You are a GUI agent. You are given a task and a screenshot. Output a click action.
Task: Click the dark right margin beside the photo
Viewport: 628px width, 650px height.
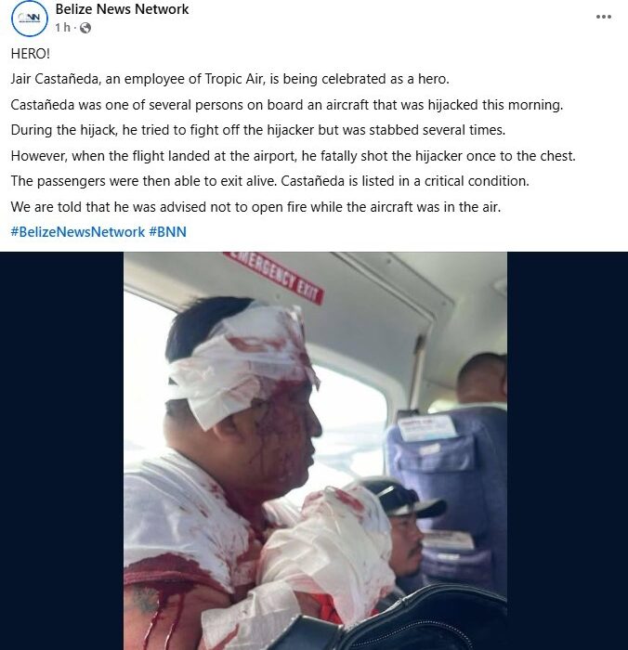(x=568, y=450)
